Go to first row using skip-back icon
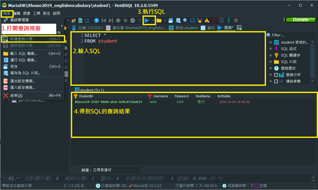 (x=104, y=20)
